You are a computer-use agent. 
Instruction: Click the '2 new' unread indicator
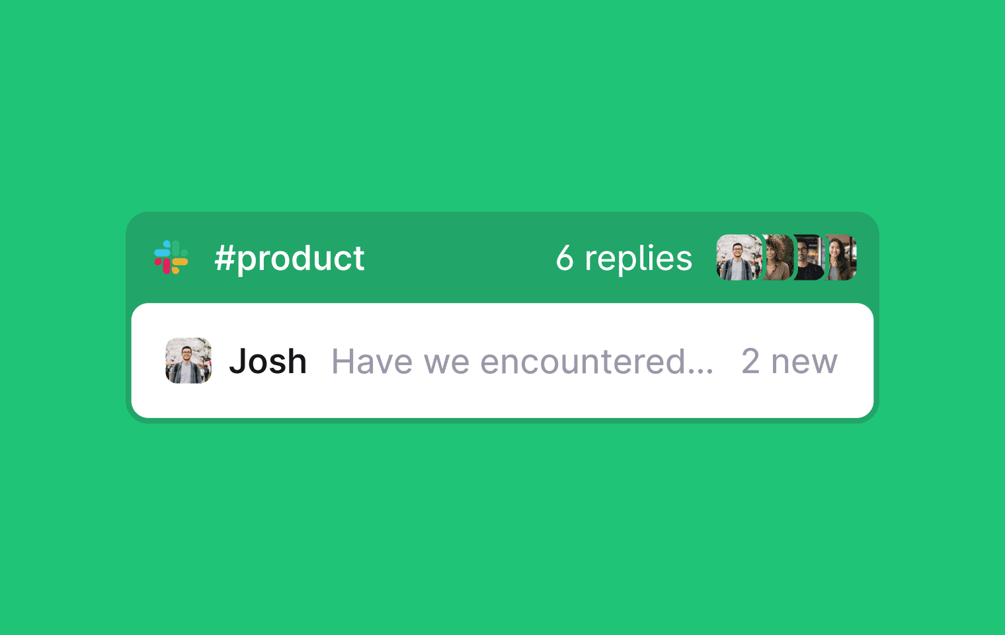(x=789, y=361)
